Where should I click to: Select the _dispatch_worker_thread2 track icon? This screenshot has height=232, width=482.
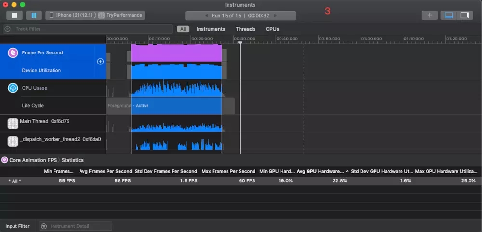(x=13, y=141)
